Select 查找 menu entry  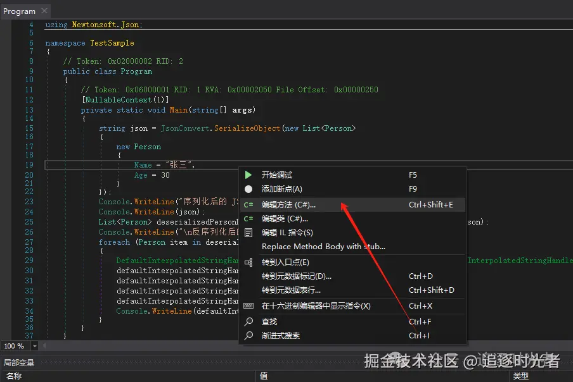tap(352, 321)
